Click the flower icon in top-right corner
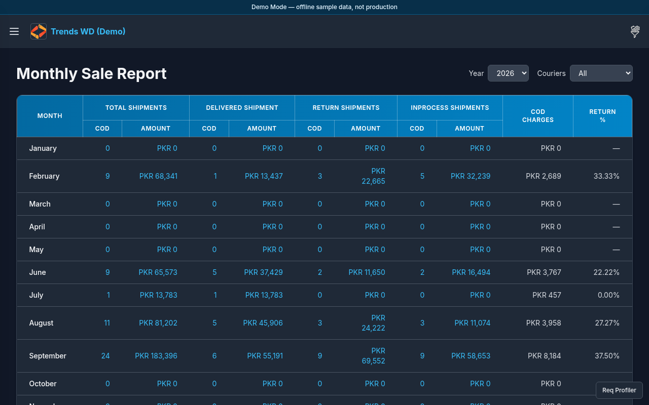This screenshot has height=405, width=649. [635, 31]
